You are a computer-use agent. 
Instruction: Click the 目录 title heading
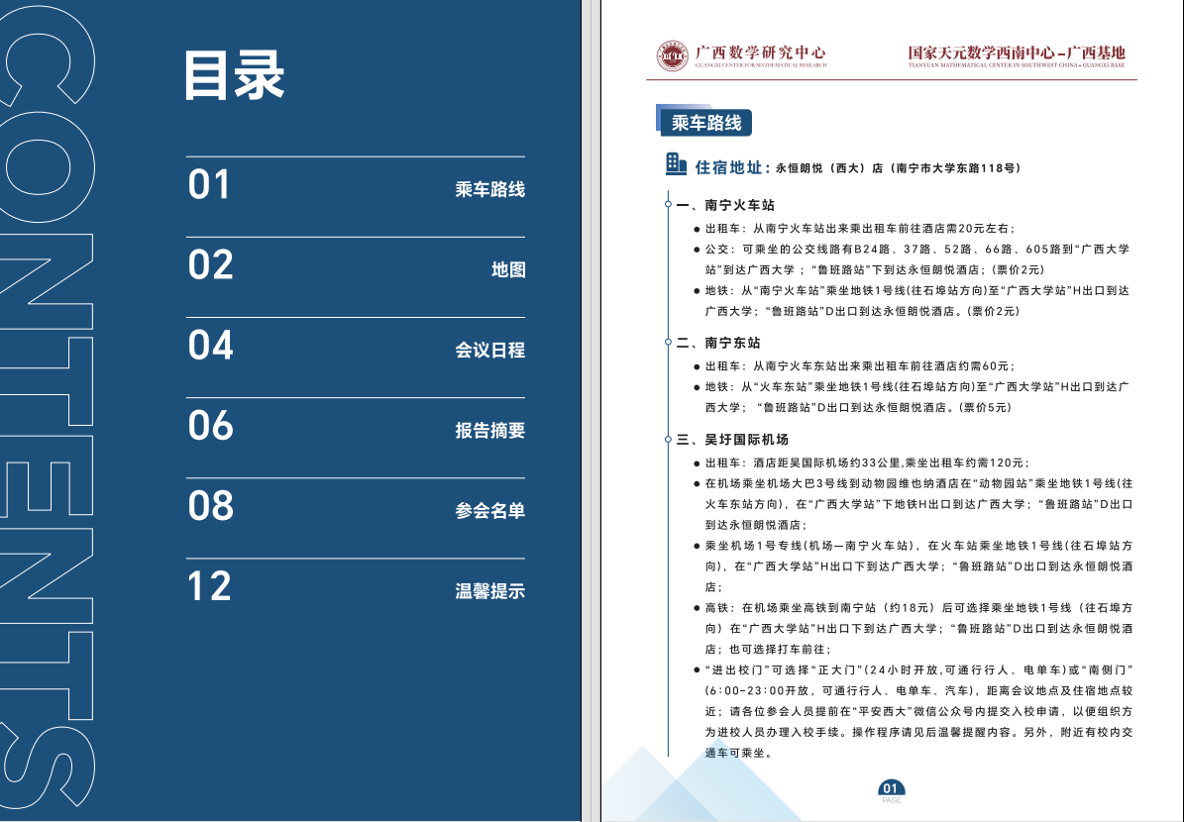[234, 75]
